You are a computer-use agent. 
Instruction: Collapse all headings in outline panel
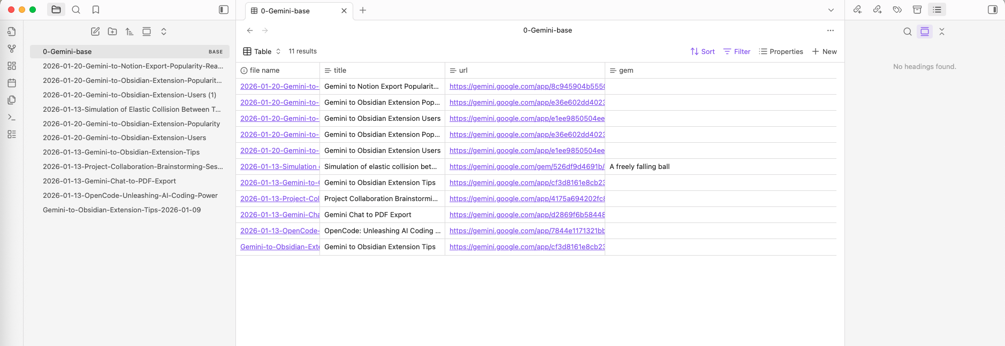click(x=942, y=32)
